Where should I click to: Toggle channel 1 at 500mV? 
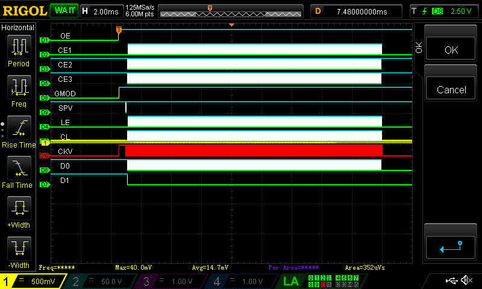point(33,281)
